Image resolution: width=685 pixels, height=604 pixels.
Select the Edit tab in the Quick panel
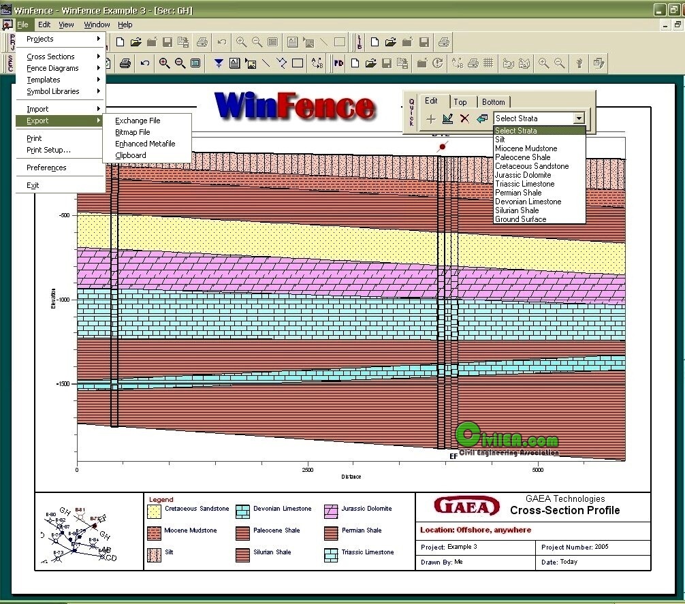pos(431,101)
